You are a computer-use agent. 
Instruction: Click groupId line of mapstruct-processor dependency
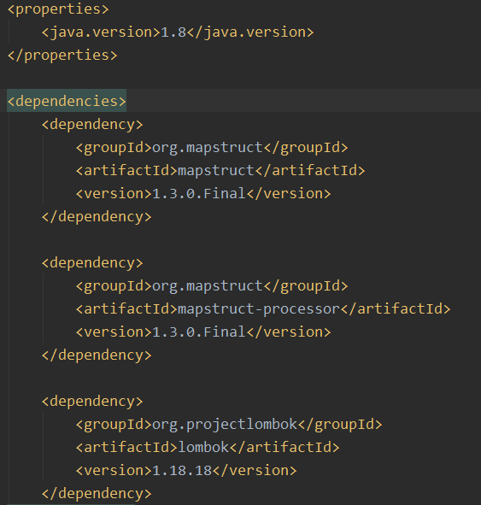[x=212, y=286]
